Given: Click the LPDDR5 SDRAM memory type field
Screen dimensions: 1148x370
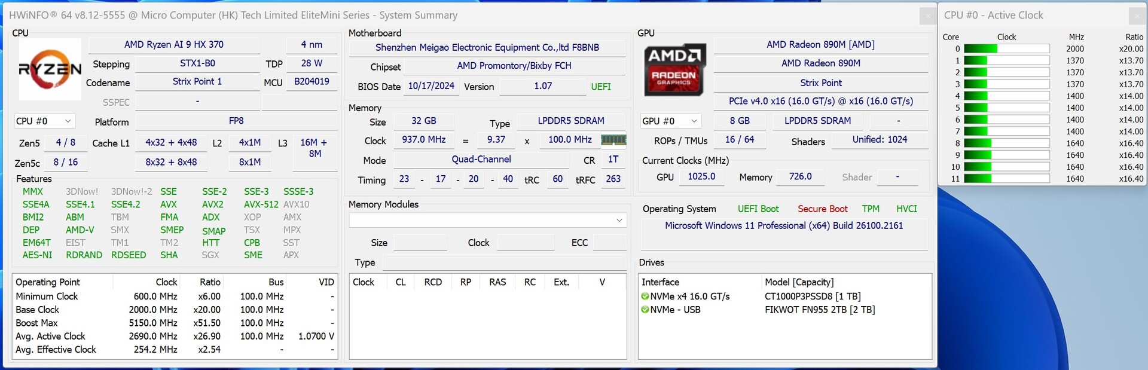Looking at the screenshot, I should (571, 121).
